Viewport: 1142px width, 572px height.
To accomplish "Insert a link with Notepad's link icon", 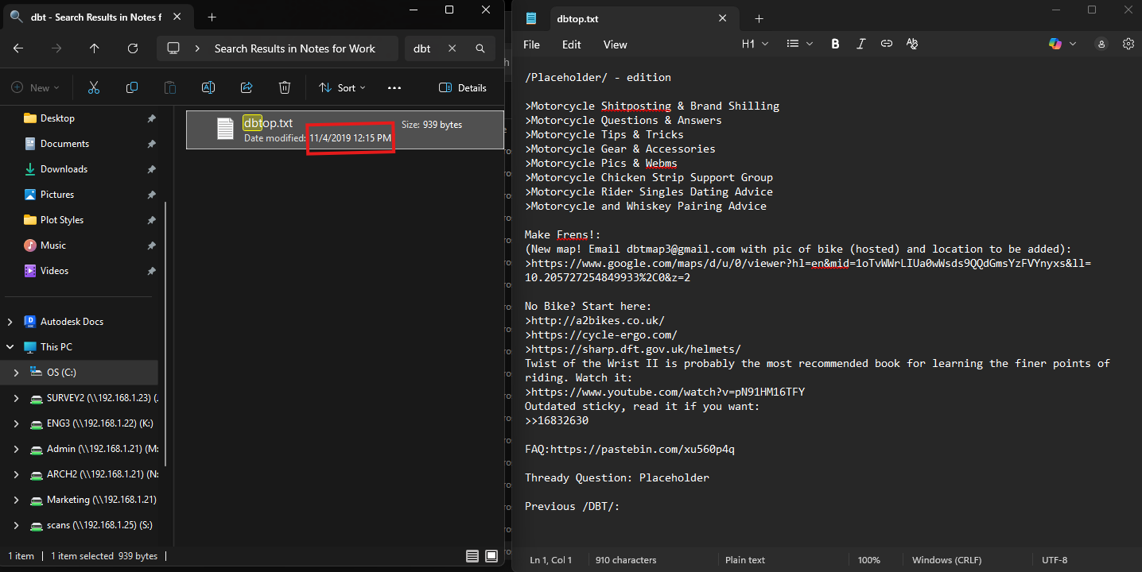I will (886, 44).
